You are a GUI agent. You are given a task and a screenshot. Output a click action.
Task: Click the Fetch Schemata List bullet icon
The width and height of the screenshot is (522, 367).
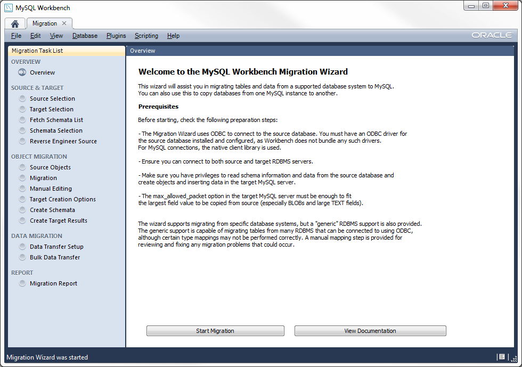(x=22, y=119)
